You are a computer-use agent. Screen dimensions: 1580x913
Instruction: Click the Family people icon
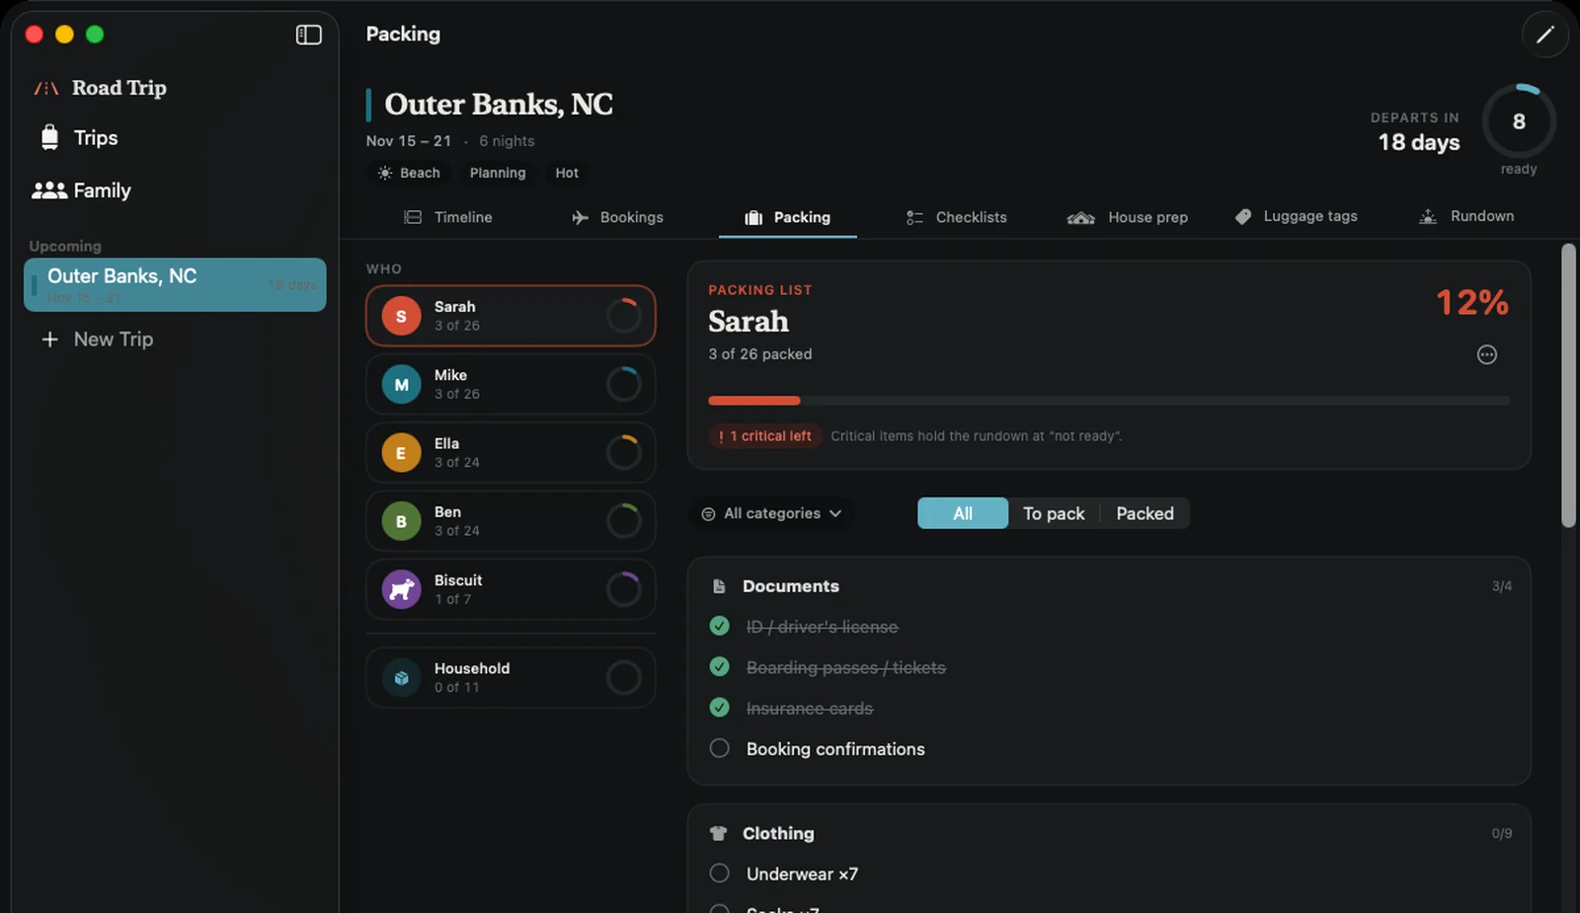point(49,190)
